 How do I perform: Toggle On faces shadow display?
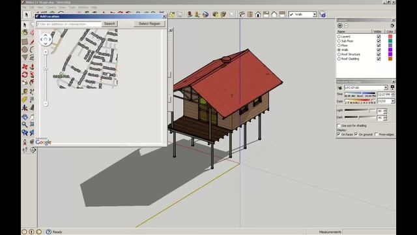339,134
